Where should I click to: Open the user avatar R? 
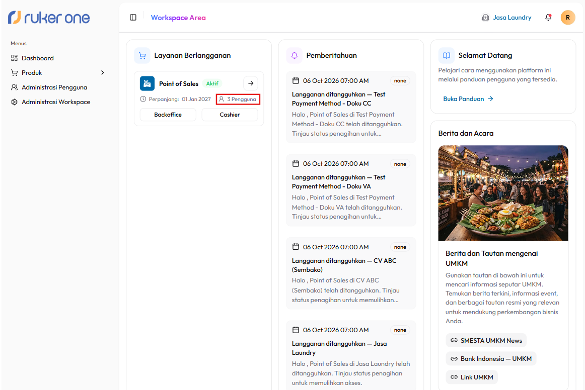point(567,18)
